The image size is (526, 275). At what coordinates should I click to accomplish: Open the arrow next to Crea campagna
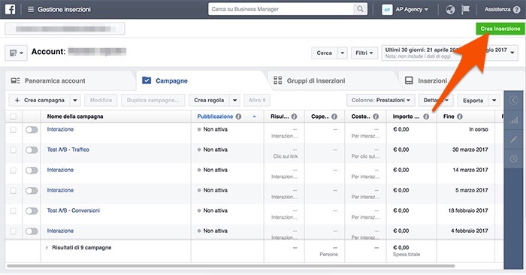[75, 100]
